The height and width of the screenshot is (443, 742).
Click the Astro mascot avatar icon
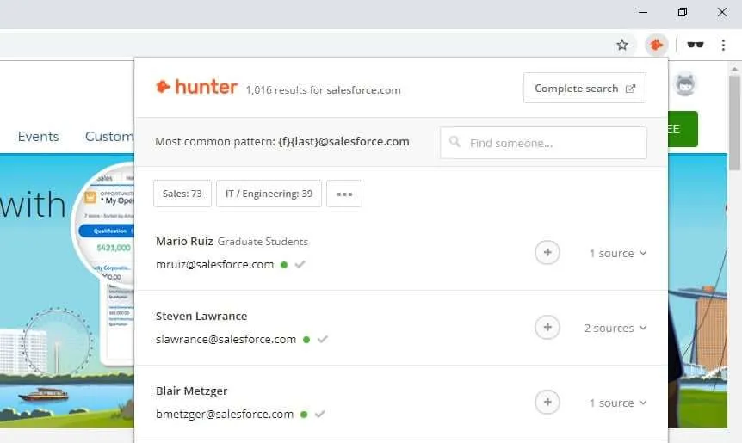(684, 85)
